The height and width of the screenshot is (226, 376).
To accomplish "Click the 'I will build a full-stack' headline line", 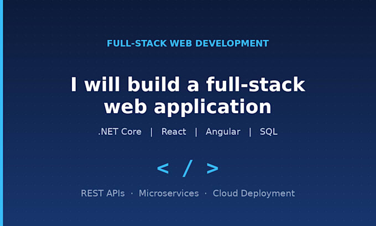I will pyautogui.click(x=188, y=85).
